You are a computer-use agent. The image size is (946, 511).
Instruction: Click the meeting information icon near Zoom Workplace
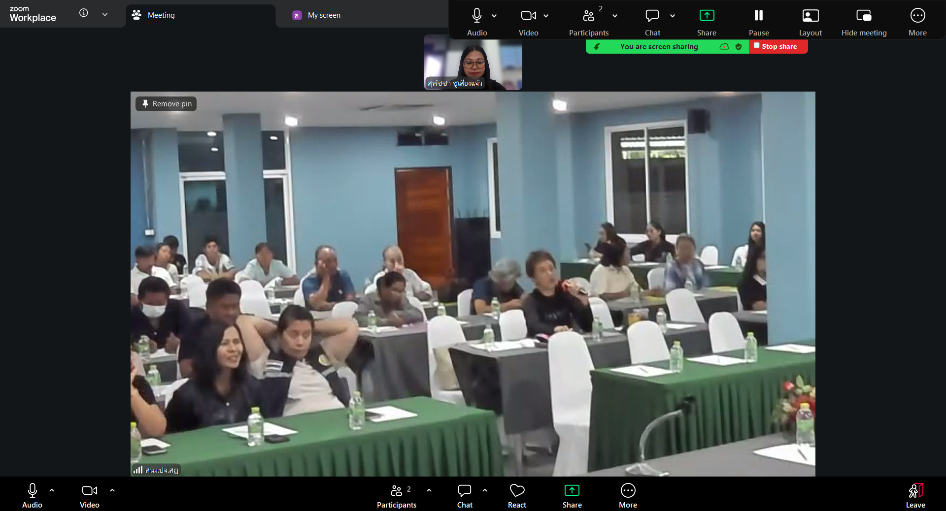84,13
